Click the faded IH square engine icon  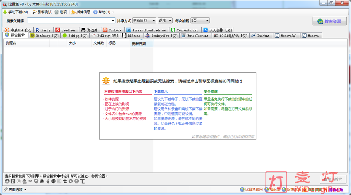coord(59,181)
